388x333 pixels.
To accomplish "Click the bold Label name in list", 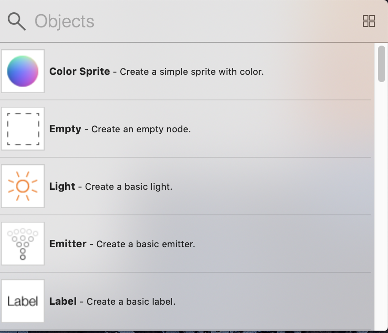I will [63, 302].
